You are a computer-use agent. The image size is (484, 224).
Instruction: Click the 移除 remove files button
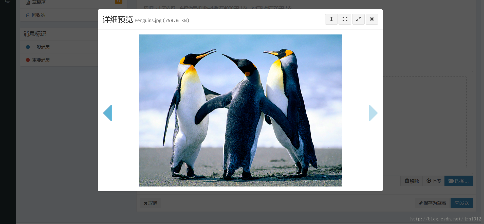coord(412,181)
